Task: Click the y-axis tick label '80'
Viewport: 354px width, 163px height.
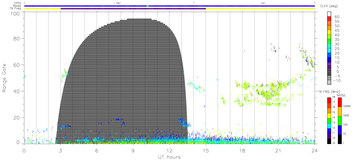Action: [x=17, y=39]
